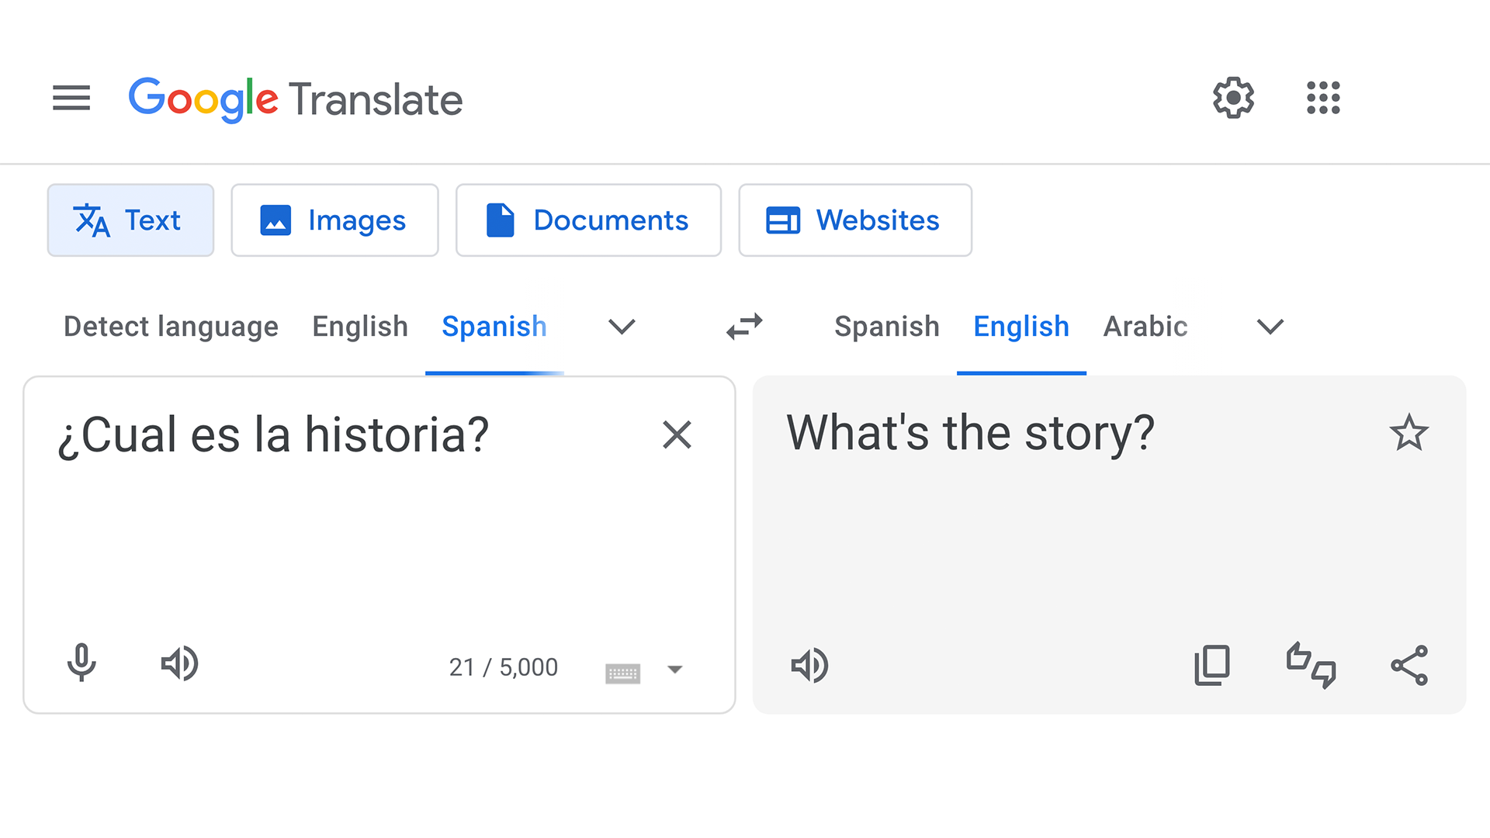
Task: Clear the source text with X
Action: point(677,435)
